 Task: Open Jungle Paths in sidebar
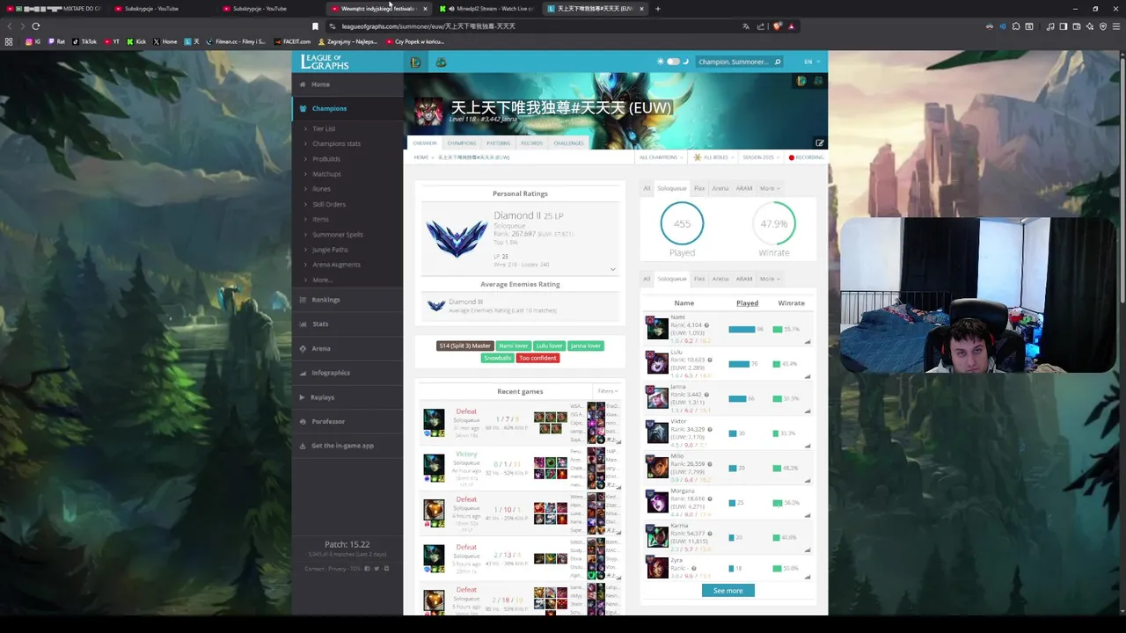(x=330, y=250)
